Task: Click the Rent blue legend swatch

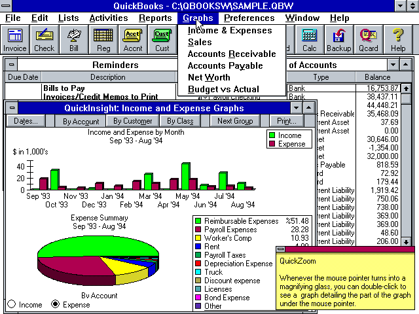Action: (x=198, y=247)
